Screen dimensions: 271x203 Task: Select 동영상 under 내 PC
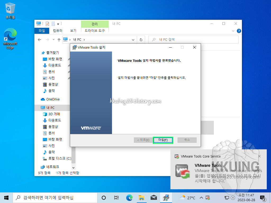pyautogui.click(x=53, y=127)
